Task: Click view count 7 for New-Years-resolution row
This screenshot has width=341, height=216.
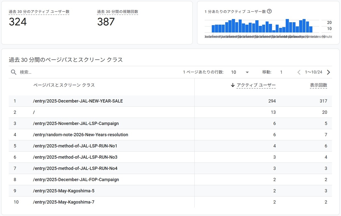Action: tap(326, 135)
